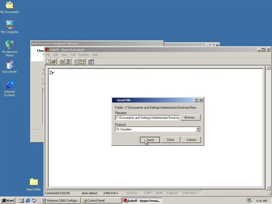The height and width of the screenshot is (204, 272).
Task: Select My Network Places icon
Action: (x=10, y=49)
